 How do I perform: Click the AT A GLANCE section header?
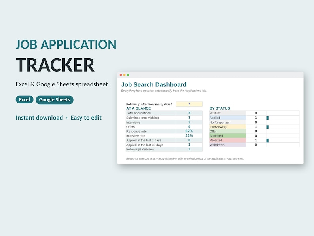[138, 108]
